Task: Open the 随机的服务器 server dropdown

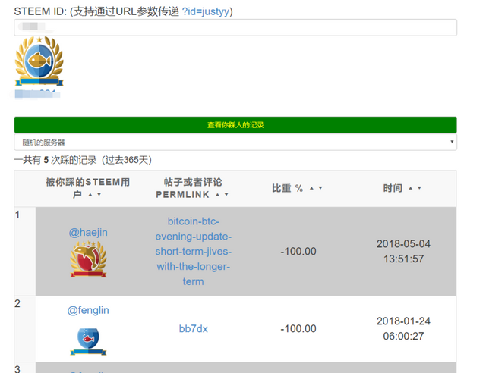Action: tap(235, 142)
